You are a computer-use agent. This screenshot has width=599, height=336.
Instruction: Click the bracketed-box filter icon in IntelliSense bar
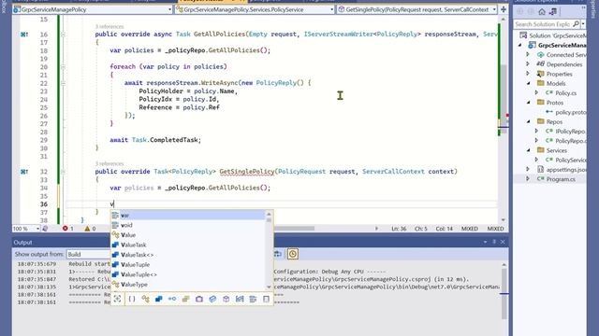(240, 299)
